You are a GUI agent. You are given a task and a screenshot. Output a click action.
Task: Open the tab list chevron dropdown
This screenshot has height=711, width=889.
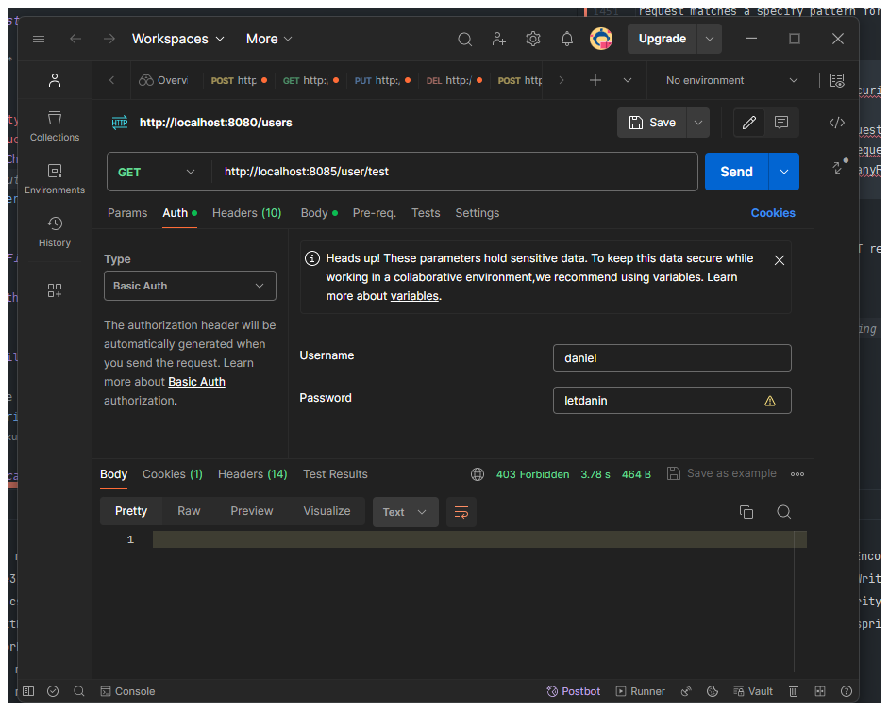627,80
